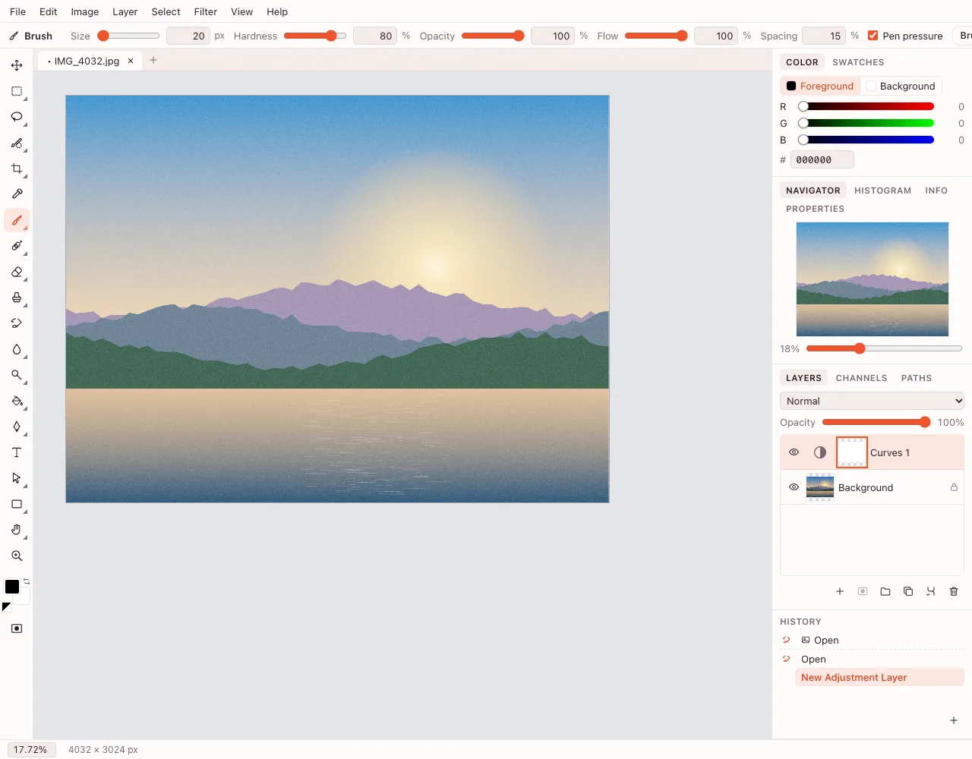Delete the selected layer
The width and height of the screenshot is (972, 759).
point(954,591)
